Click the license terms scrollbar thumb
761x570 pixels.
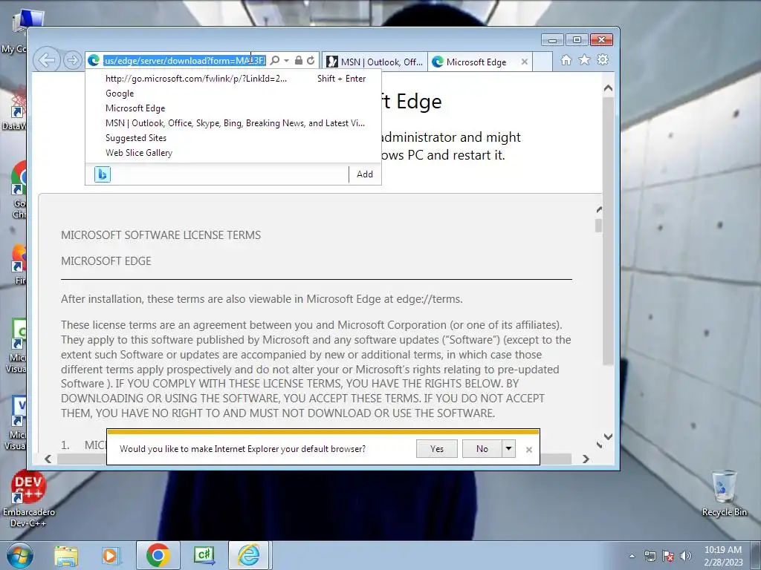pyautogui.click(x=598, y=226)
